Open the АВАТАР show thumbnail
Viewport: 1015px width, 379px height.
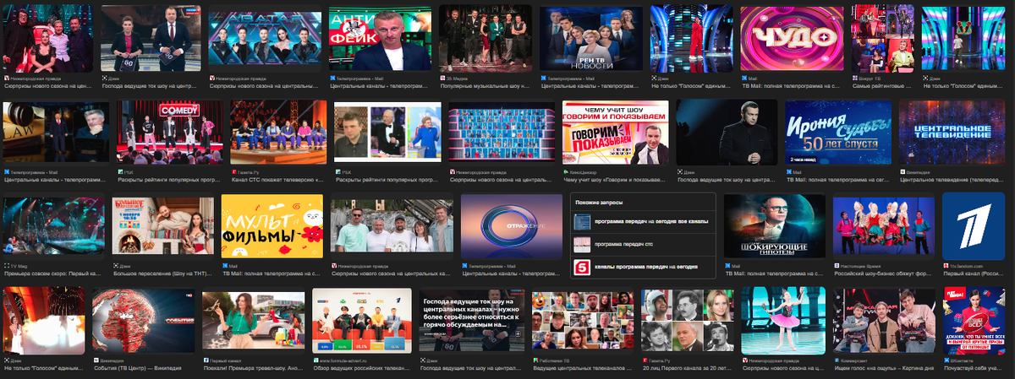coord(264,39)
